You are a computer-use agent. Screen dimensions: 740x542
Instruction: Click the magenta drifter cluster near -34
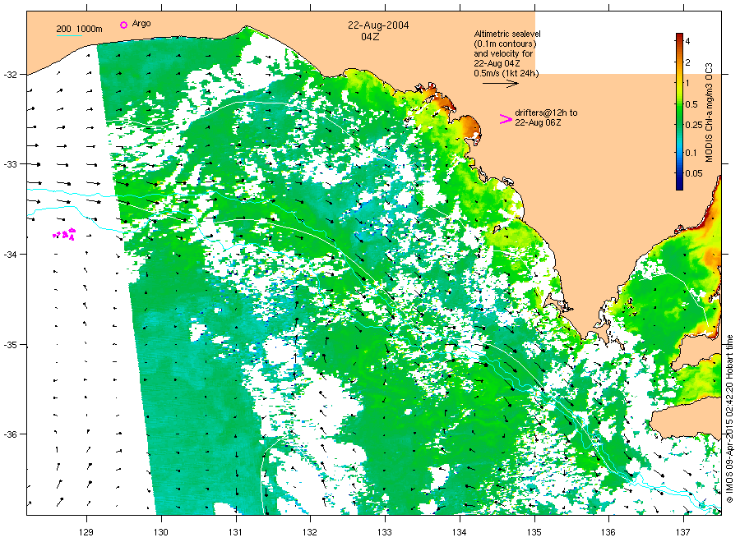(x=64, y=234)
